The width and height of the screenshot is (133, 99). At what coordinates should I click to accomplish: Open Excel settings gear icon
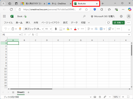[x=121, y=16]
